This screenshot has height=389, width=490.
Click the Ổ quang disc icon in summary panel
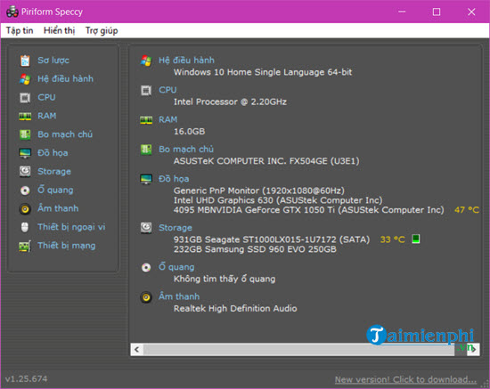(146, 267)
